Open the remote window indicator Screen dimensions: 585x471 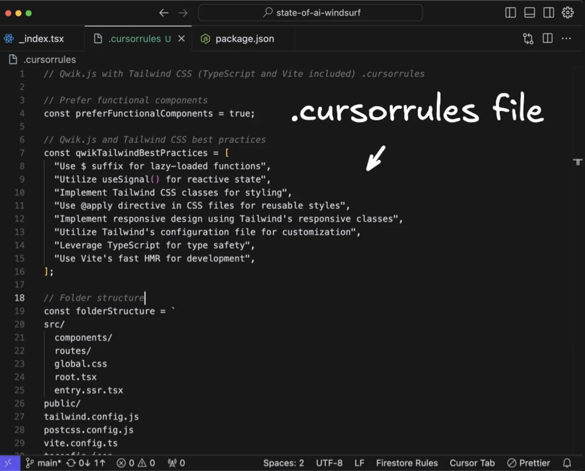(10, 463)
